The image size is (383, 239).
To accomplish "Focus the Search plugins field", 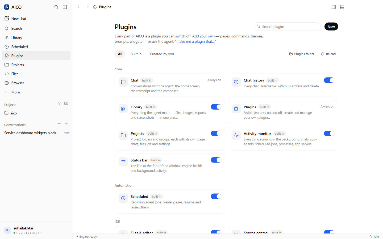I will [x=287, y=27].
